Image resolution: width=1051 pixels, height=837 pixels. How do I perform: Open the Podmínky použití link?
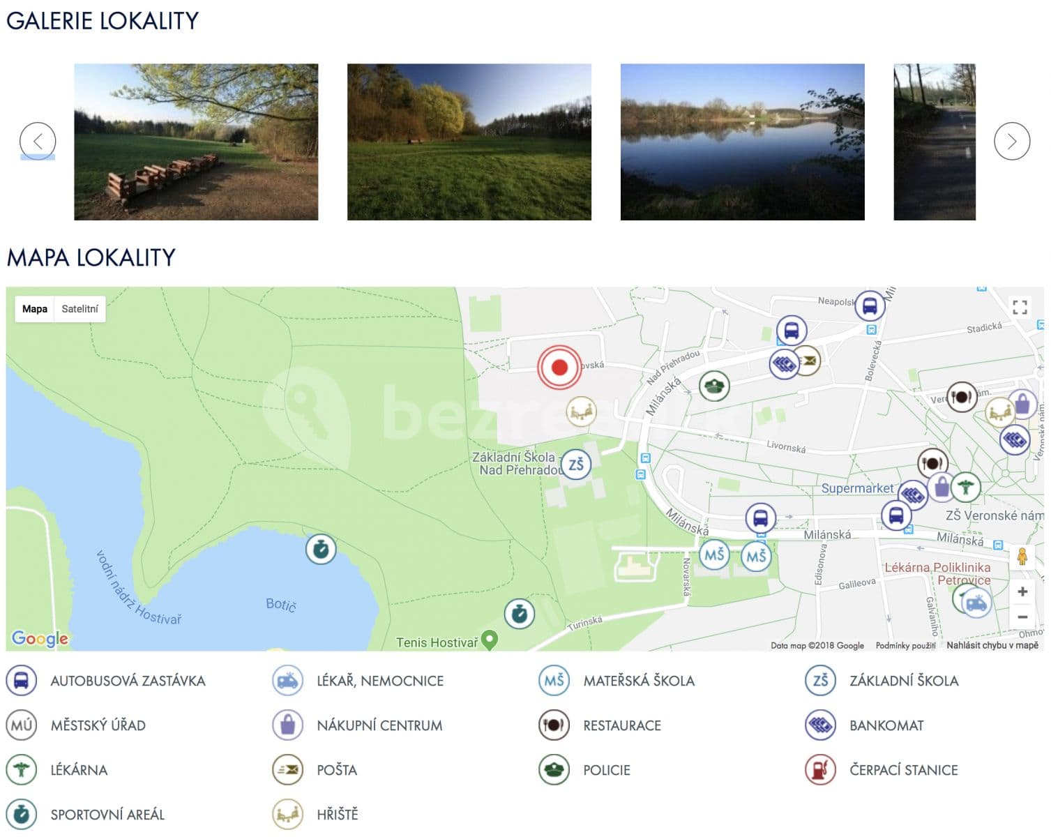[x=905, y=646]
